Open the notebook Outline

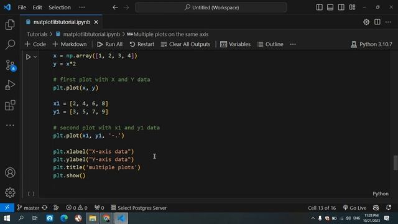click(x=271, y=44)
